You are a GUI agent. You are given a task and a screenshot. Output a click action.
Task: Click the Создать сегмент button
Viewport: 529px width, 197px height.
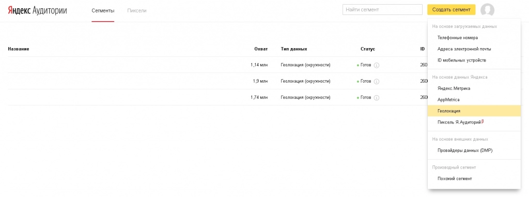(x=451, y=10)
